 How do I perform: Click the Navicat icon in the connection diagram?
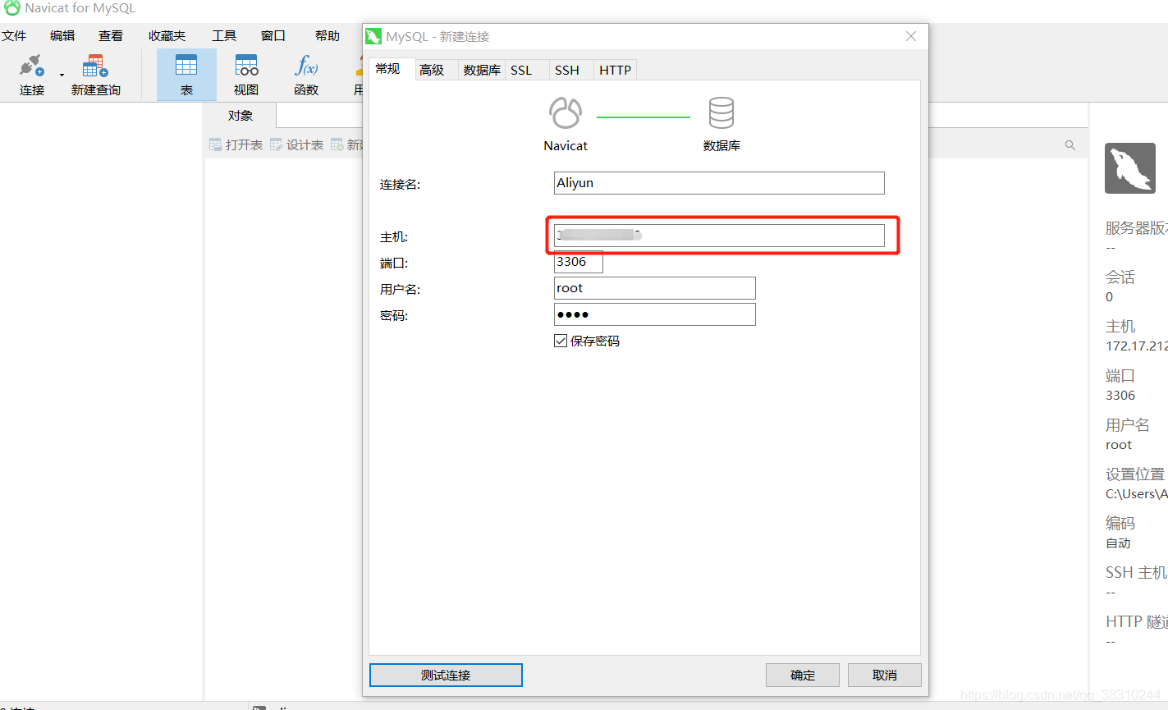click(x=566, y=112)
